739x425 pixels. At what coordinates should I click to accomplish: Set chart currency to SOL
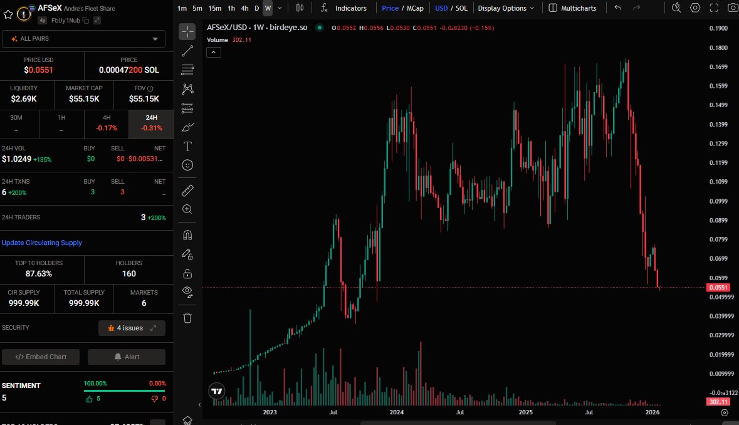pos(461,8)
